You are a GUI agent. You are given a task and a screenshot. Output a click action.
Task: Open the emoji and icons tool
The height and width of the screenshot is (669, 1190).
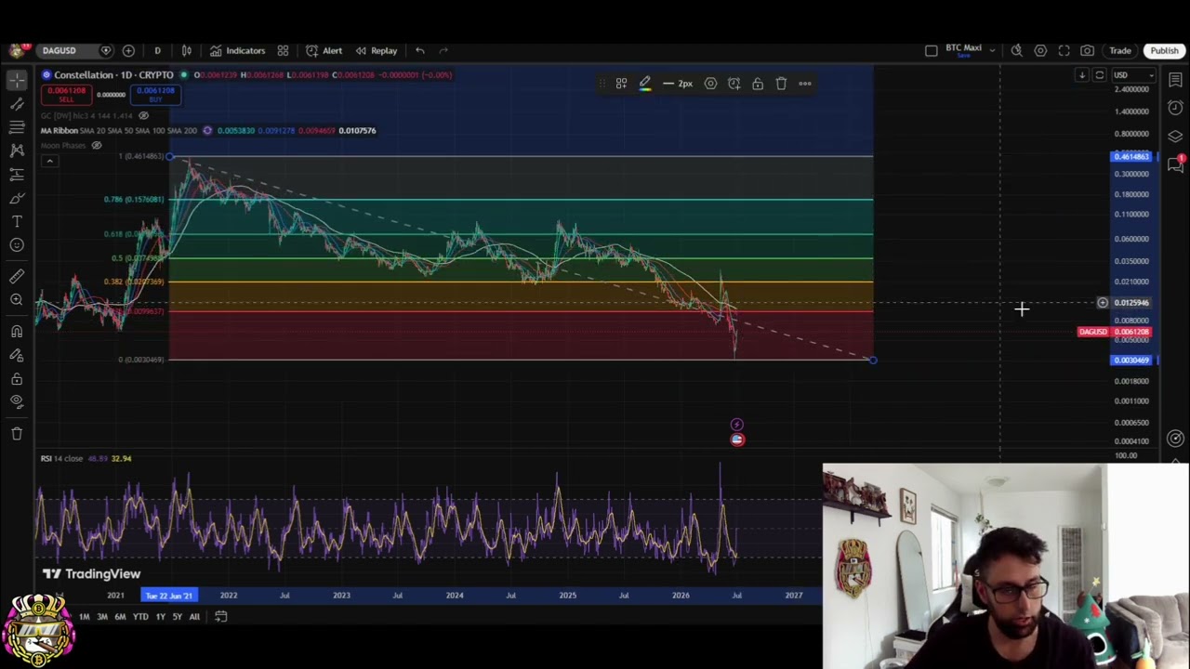(17, 245)
